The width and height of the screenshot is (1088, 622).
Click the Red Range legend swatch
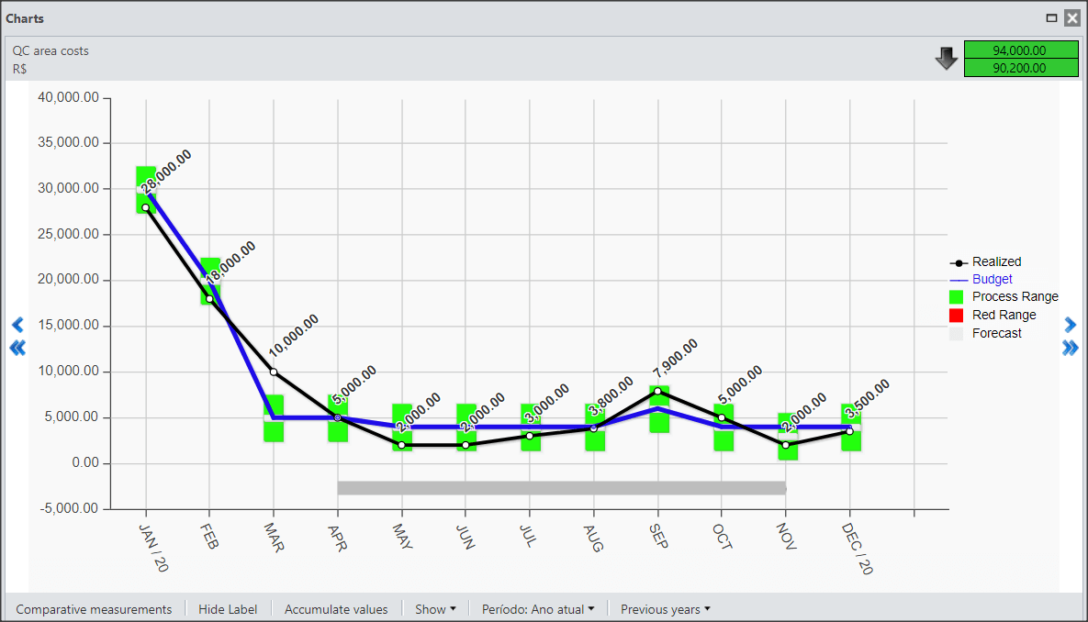click(x=956, y=316)
